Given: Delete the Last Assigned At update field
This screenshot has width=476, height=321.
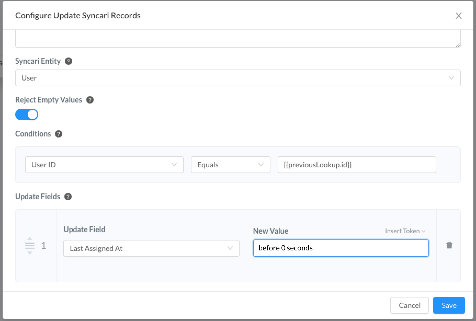Looking at the screenshot, I should click(x=449, y=245).
